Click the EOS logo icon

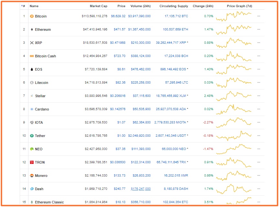[x=32, y=69]
